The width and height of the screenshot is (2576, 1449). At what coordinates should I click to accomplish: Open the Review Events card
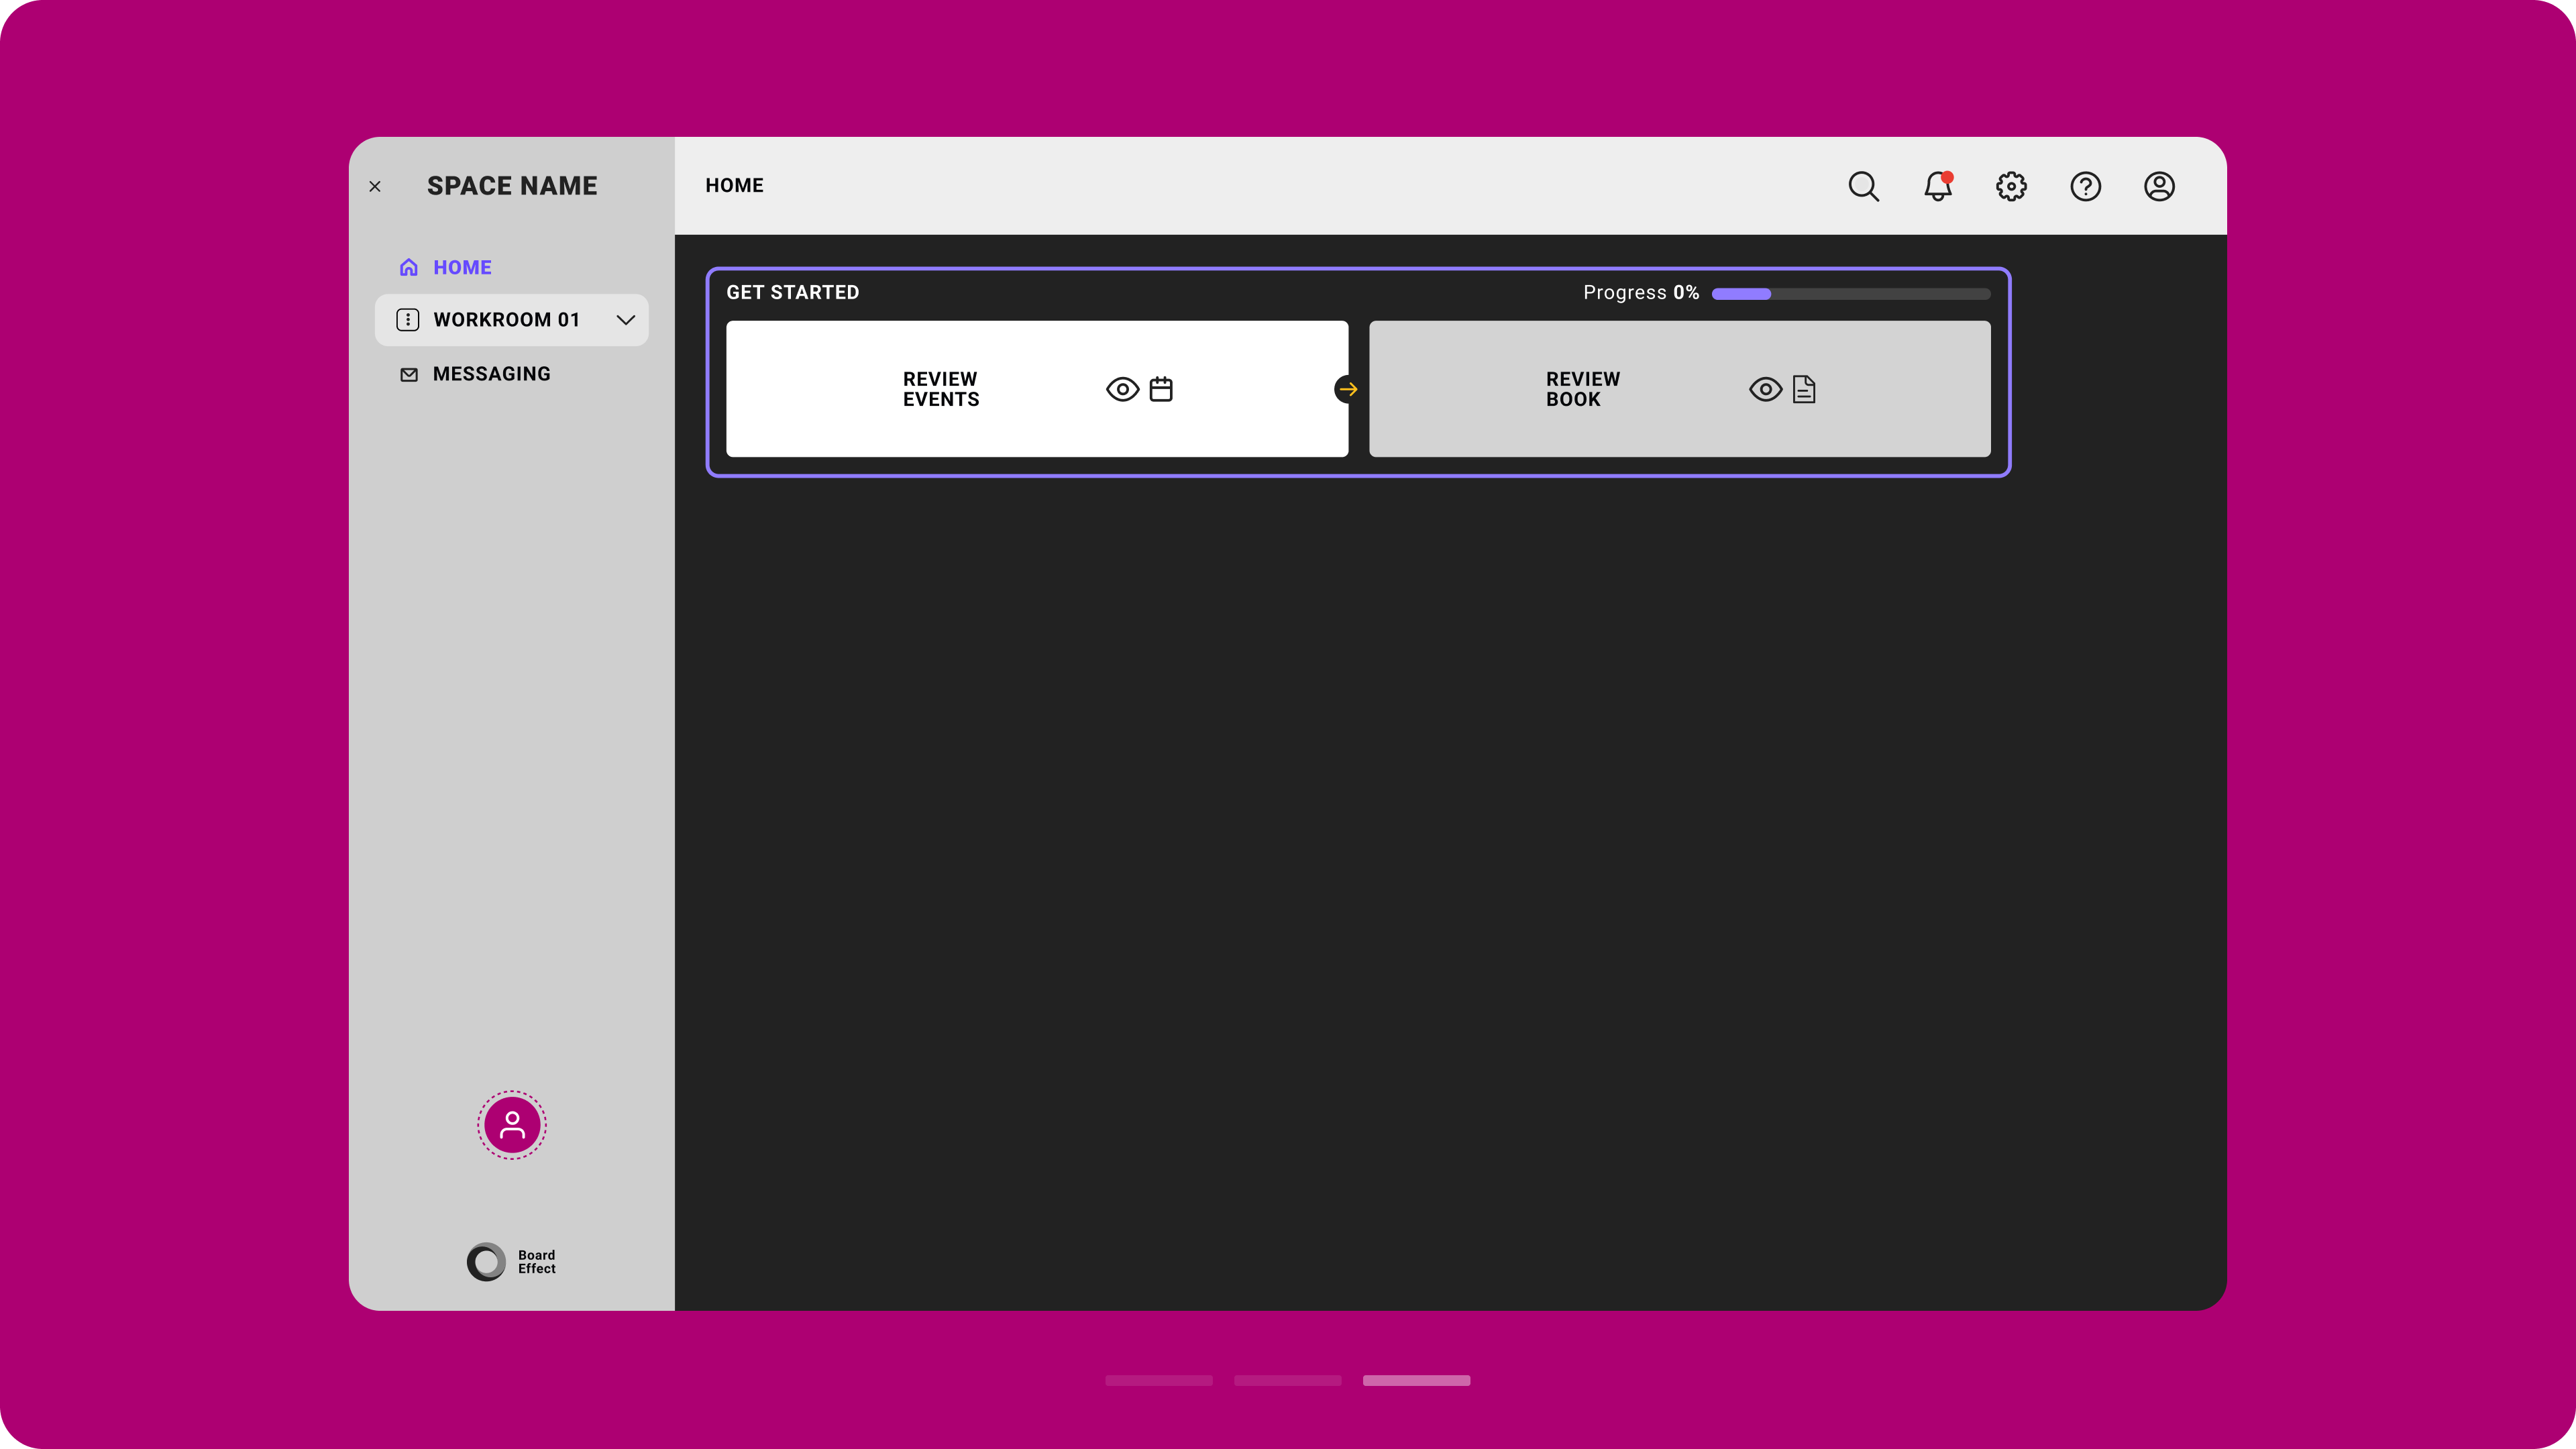click(940, 389)
